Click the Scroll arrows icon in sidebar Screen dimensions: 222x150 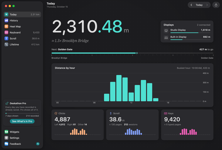(x=6, y=38)
